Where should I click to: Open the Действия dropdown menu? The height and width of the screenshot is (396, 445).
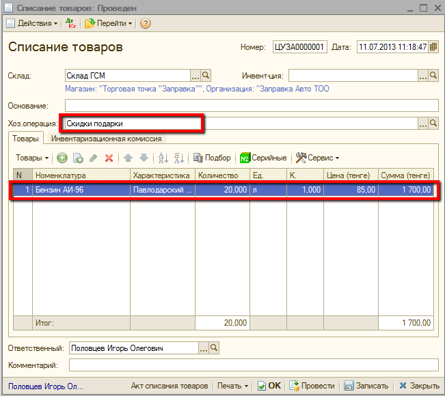[x=33, y=23]
